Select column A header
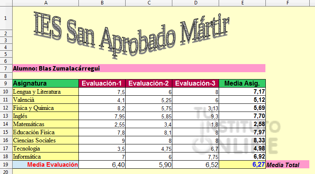Image resolution: width=315 pixels, height=174 pixels. click(x=46, y=3)
